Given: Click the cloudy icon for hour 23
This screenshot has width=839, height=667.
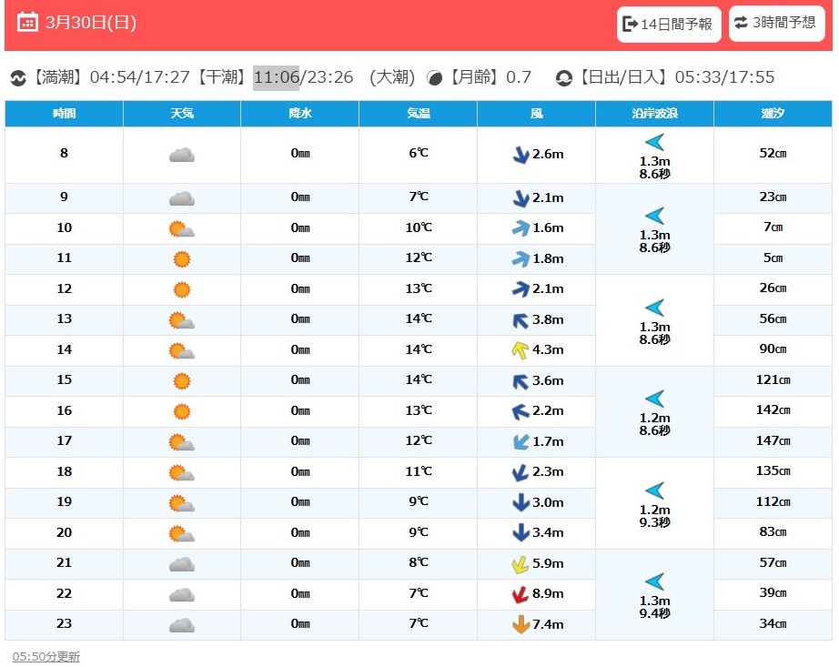Looking at the screenshot, I should 182,625.
